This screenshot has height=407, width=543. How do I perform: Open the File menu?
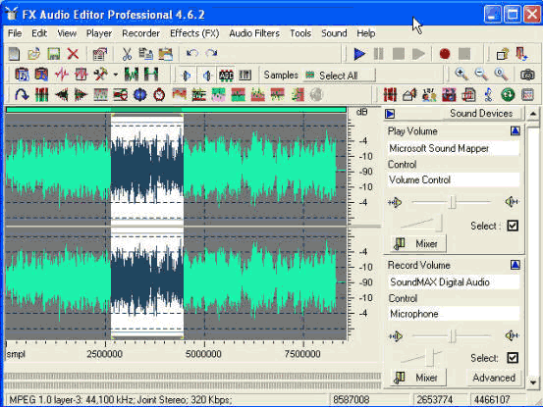tap(15, 33)
